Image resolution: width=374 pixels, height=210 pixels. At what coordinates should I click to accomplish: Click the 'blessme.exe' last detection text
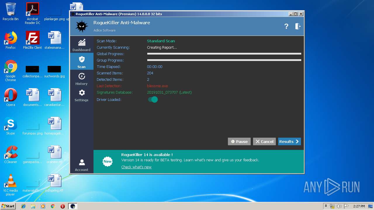tap(157, 86)
